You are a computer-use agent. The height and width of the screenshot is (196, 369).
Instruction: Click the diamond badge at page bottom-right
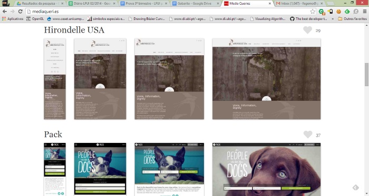tap(356, 188)
